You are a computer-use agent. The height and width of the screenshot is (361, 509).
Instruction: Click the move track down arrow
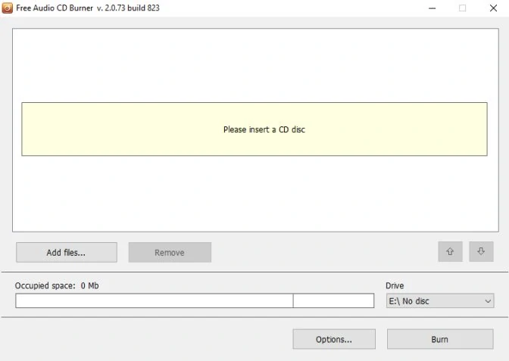click(x=481, y=251)
